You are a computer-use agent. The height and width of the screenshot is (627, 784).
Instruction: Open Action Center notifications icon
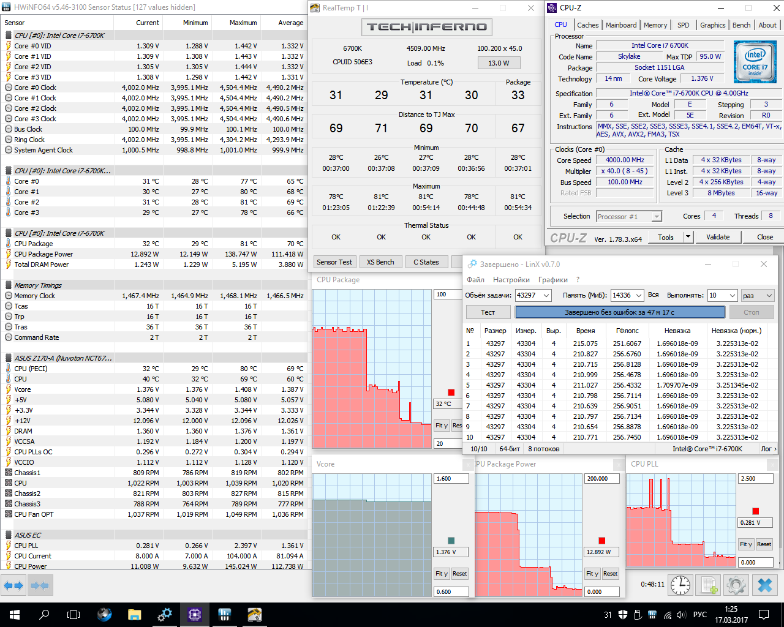pyautogui.click(x=764, y=615)
